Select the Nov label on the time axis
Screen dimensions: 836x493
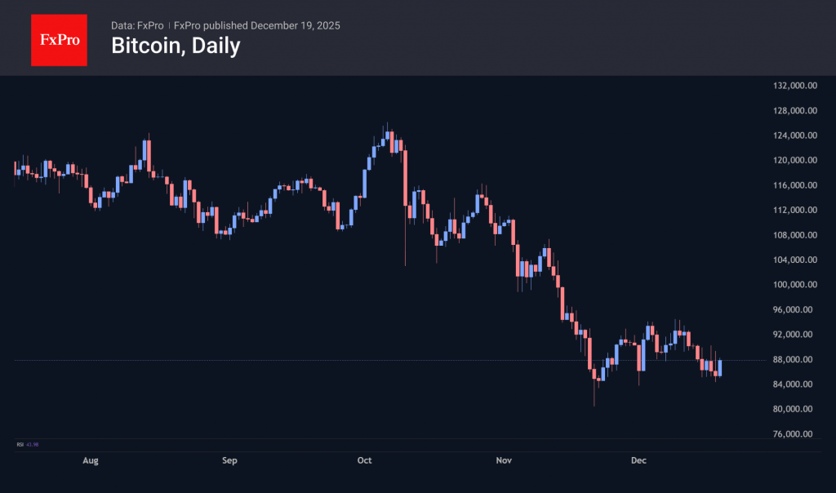504,460
